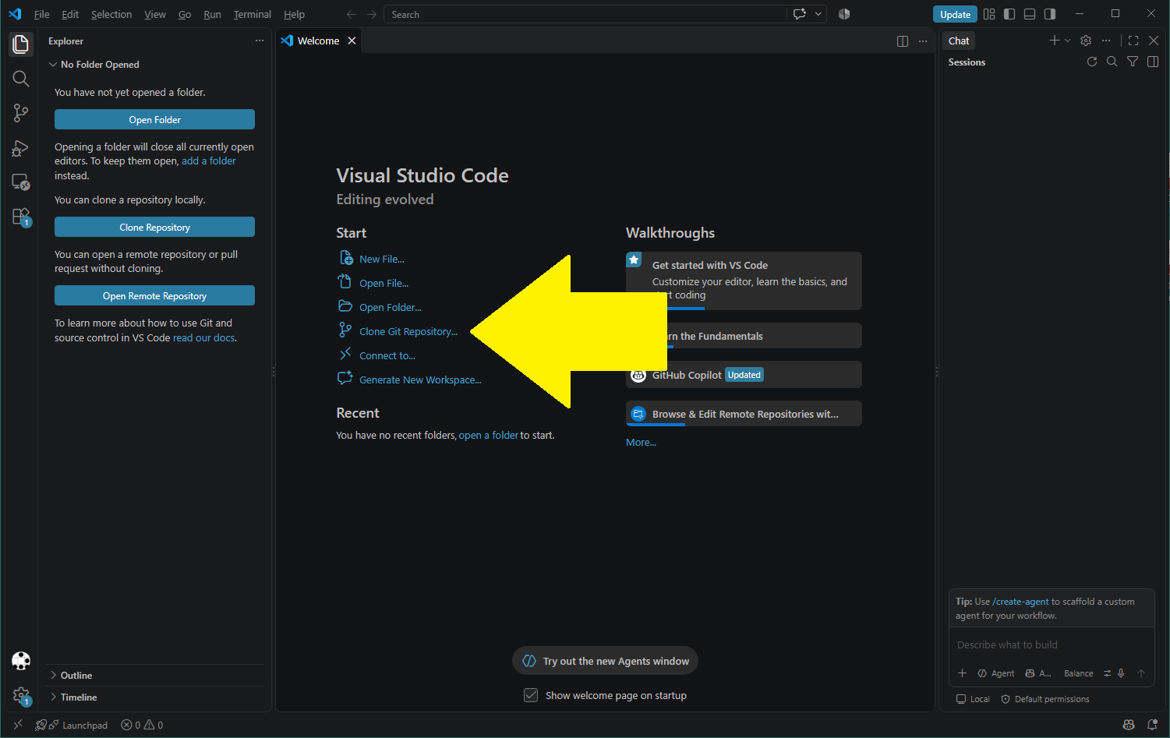1170x738 pixels.
Task: Open the Remote Window indicator in the status bar
Action: [x=18, y=725]
